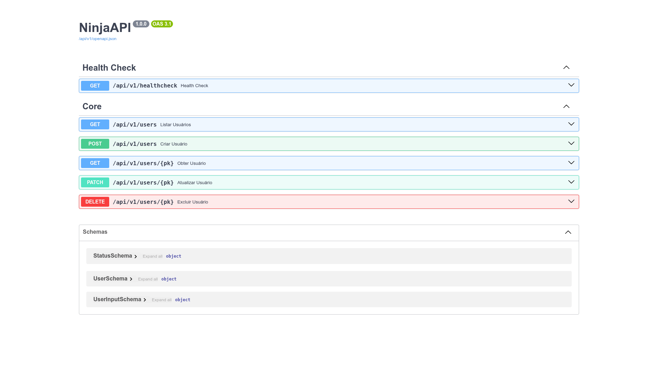Click the Obter Usuário summary text

pos(192,163)
